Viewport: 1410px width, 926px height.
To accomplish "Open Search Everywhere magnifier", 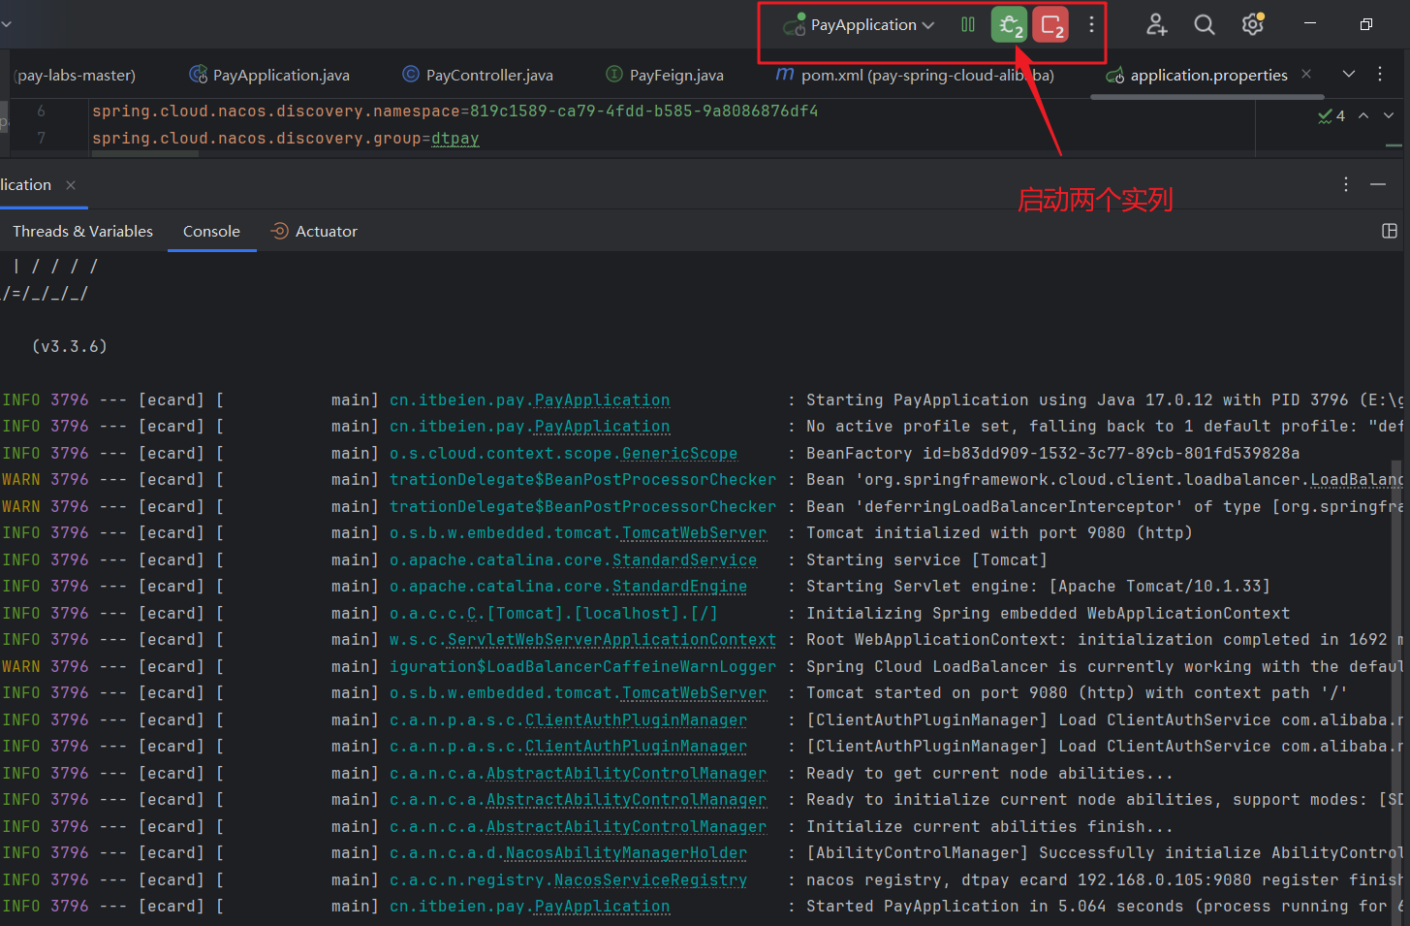I will click(x=1205, y=25).
